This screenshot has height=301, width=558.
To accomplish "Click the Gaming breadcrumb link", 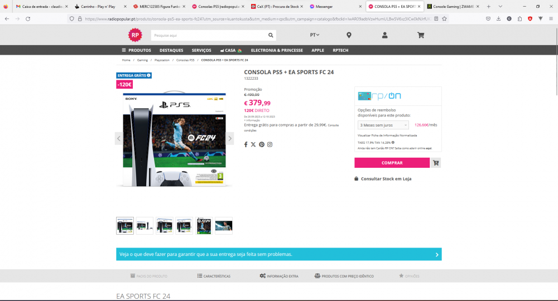I will click(x=142, y=60).
